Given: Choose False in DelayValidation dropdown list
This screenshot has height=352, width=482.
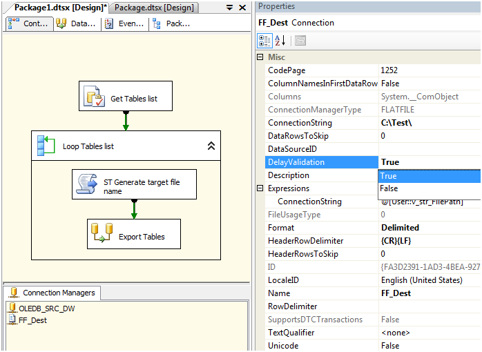Looking at the screenshot, I should (x=429, y=188).
